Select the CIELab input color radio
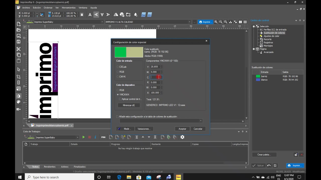Viewport: 321px width, 180px height. coord(118,67)
